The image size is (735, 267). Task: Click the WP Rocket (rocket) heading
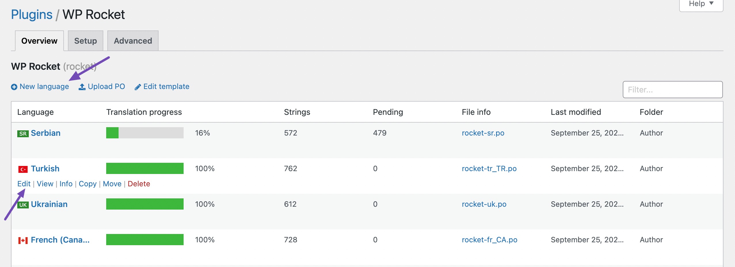click(54, 66)
